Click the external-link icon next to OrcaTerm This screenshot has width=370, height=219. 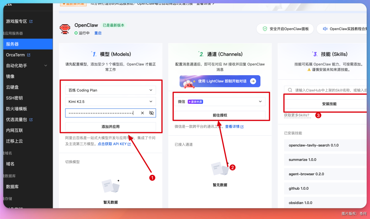pos(29,55)
